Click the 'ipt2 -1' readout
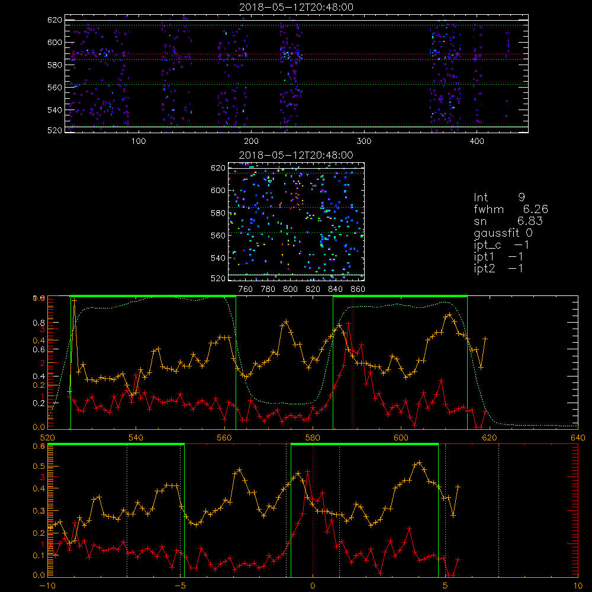This screenshot has width=592, height=592. 498,268
